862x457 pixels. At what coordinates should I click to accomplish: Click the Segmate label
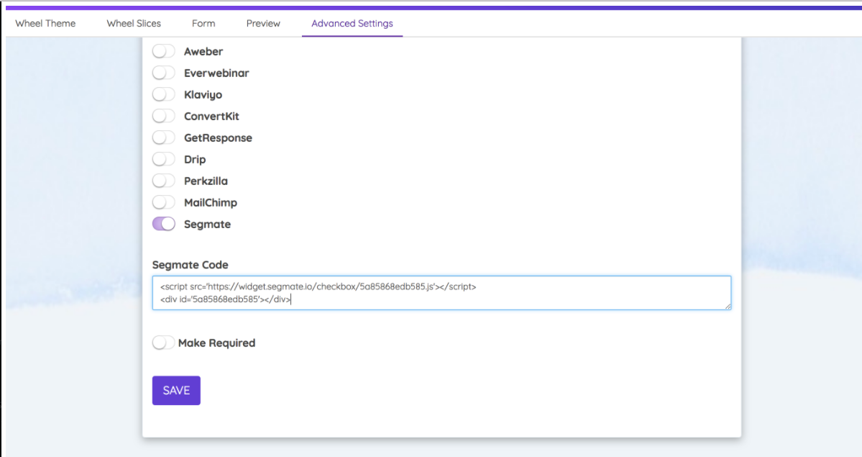(207, 224)
